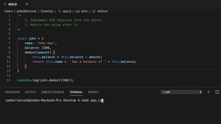Click the closing brace on line 13
Image resolution: width=221 pixels, height=124 pixels.
pos(18,71)
